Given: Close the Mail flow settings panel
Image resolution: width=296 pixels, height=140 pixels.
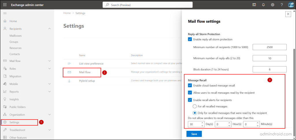Looking at the screenshot, I should point(288,14).
